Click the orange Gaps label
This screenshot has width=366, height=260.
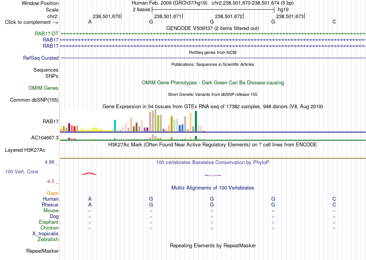point(52,193)
